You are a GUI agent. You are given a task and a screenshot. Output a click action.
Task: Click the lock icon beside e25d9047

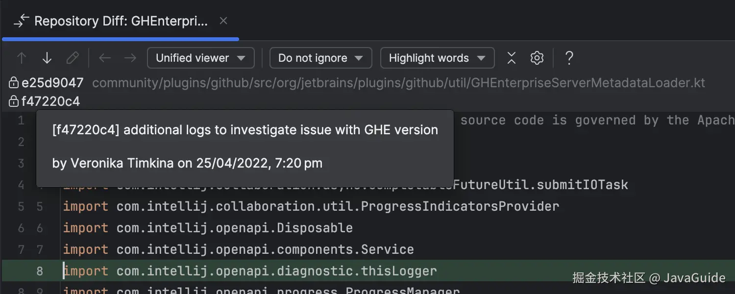pos(14,83)
